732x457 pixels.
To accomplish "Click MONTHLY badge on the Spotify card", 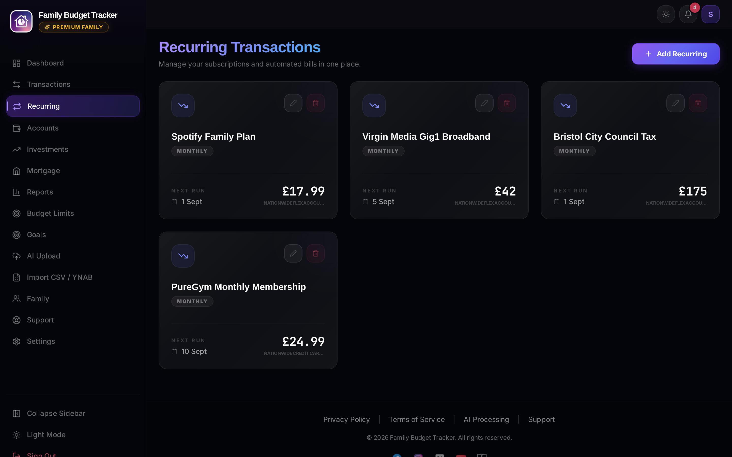I will pyautogui.click(x=192, y=151).
